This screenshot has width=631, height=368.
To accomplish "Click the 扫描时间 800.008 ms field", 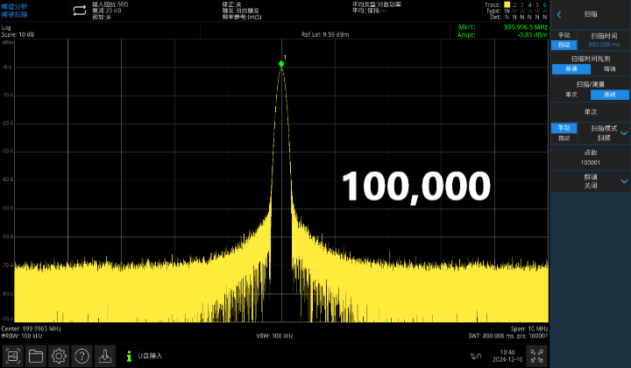I will click(603, 39).
